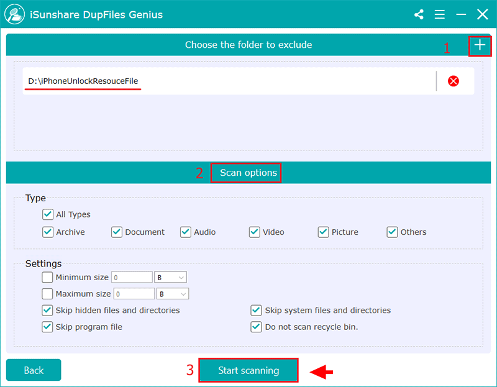Select the Choose the folder to exclude header
Screen dimensions: 497x387
(x=248, y=45)
